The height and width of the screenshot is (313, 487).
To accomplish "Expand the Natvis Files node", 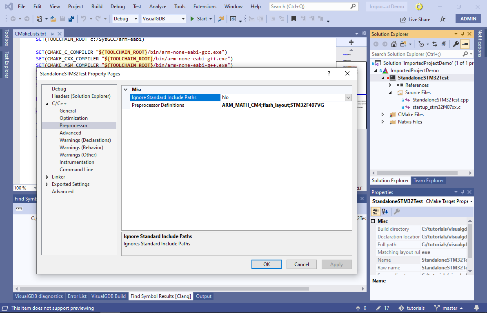I will pyautogui.click(x=382, y=122).
